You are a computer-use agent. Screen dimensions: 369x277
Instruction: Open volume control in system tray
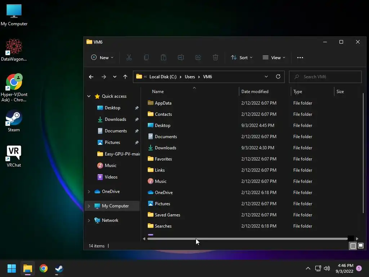(x=326, y=268)
